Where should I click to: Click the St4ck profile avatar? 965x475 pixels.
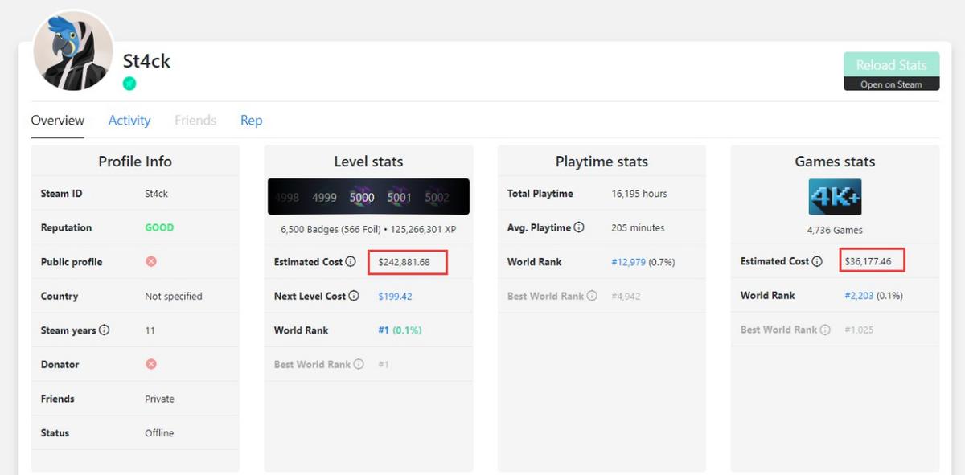pos(73,50)
